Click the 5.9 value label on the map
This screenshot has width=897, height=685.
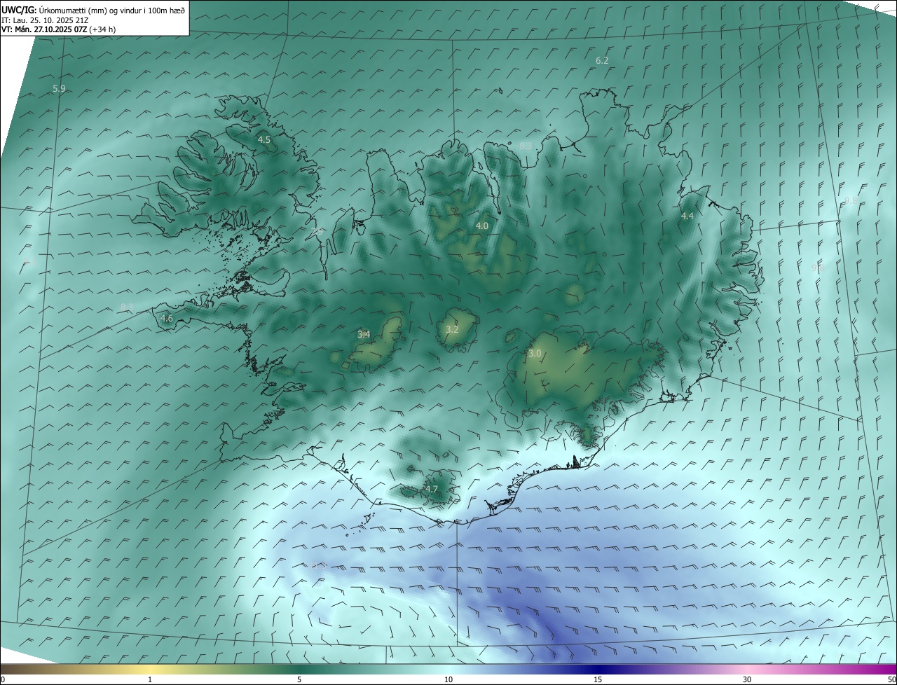[x=59, y=88]
